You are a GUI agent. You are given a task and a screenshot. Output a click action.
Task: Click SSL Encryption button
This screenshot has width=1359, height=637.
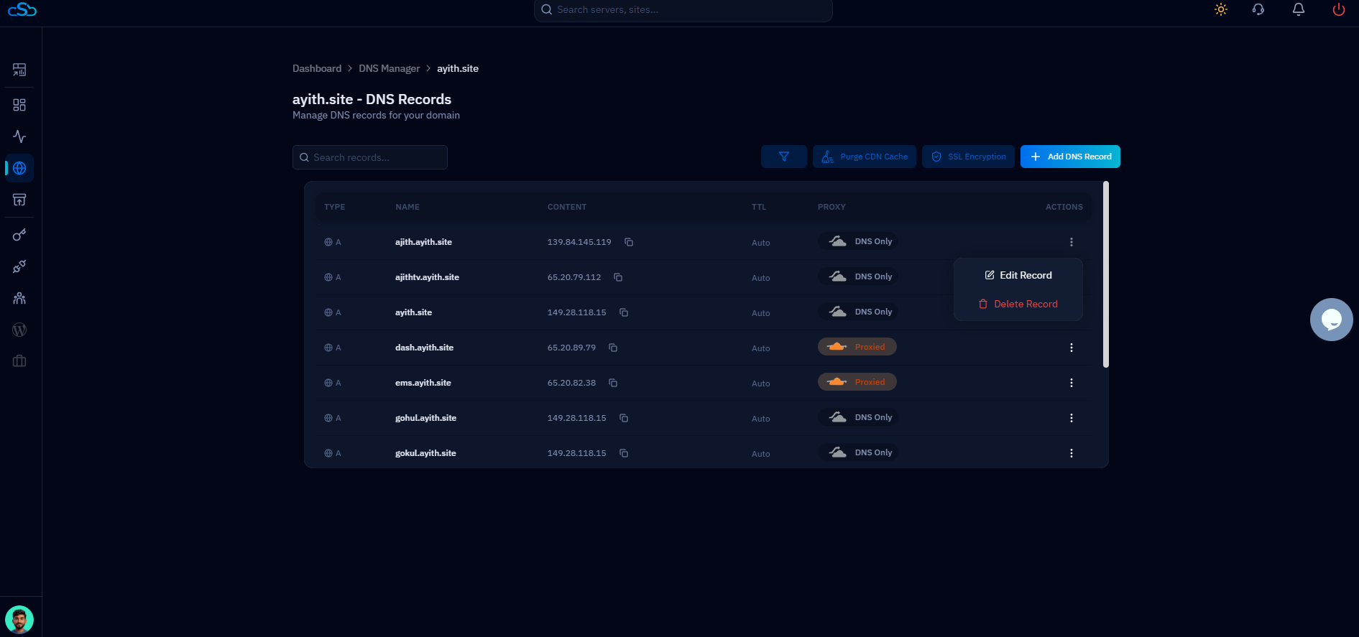click(x=969, y=157)
